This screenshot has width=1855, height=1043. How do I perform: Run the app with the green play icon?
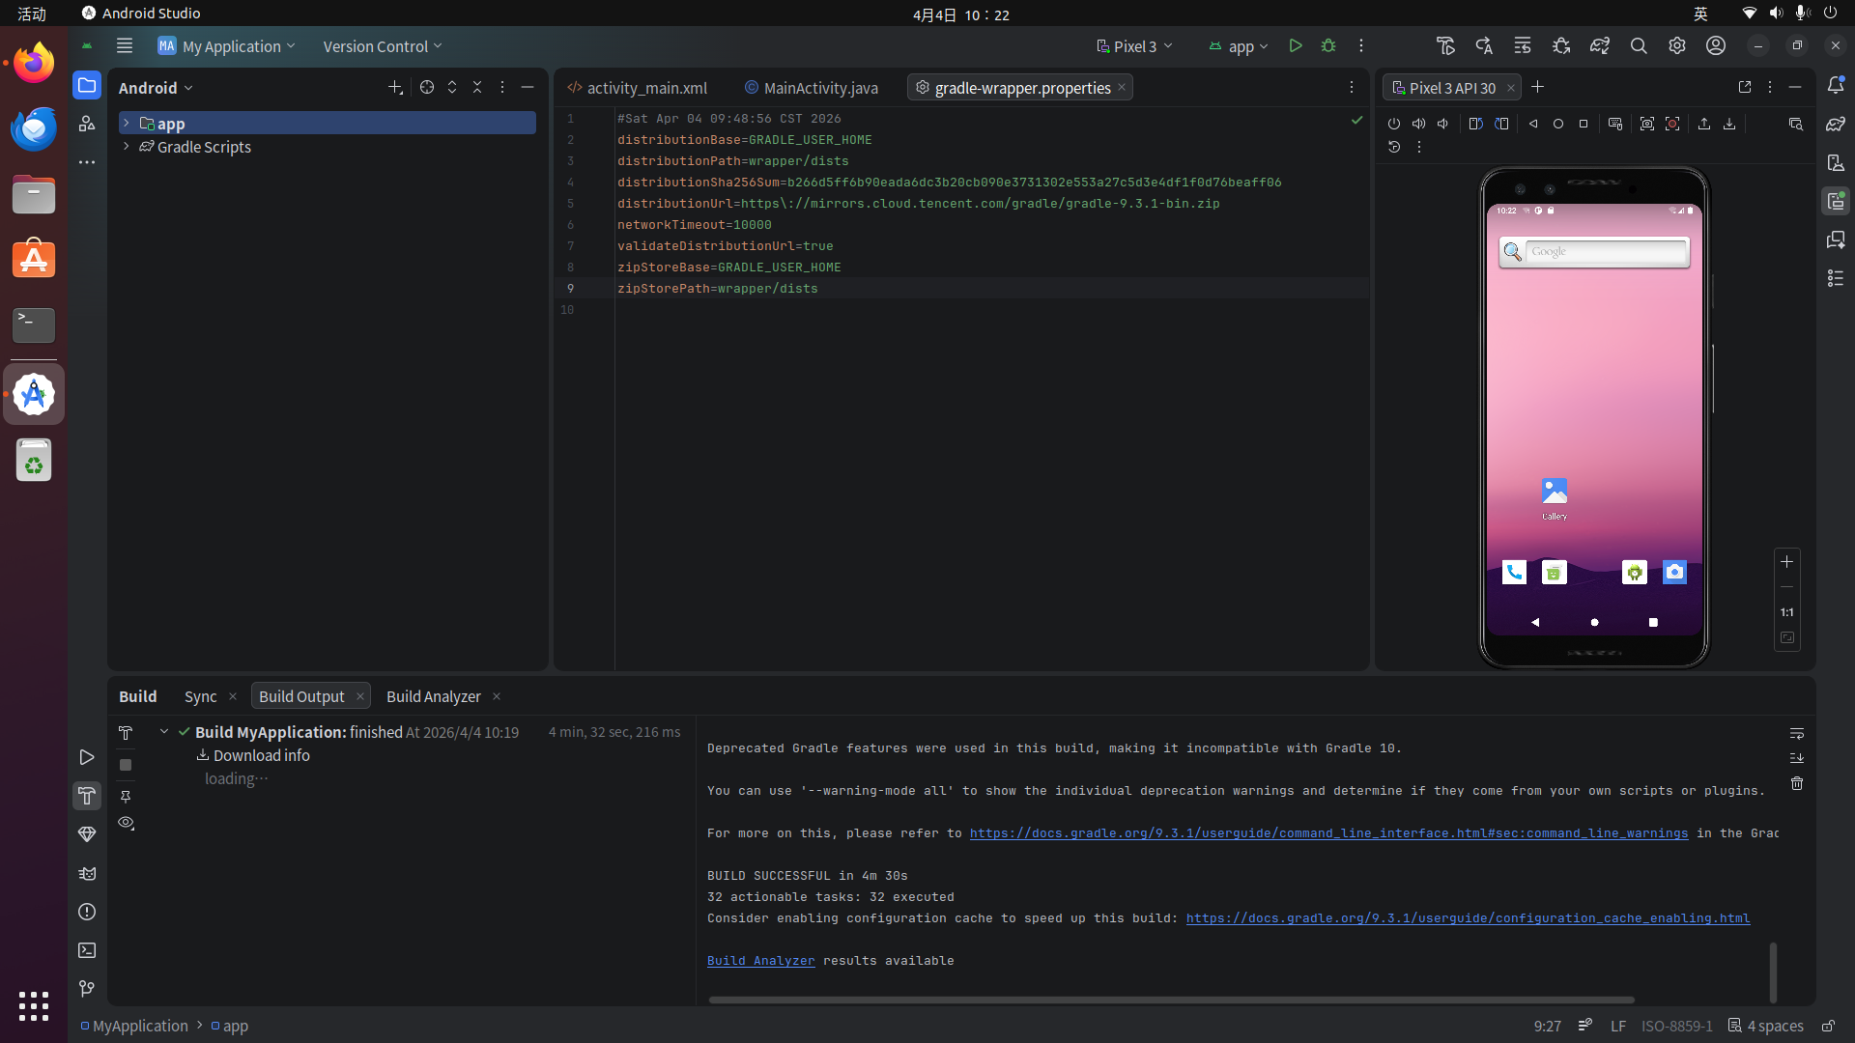[x=1296, y=46]
